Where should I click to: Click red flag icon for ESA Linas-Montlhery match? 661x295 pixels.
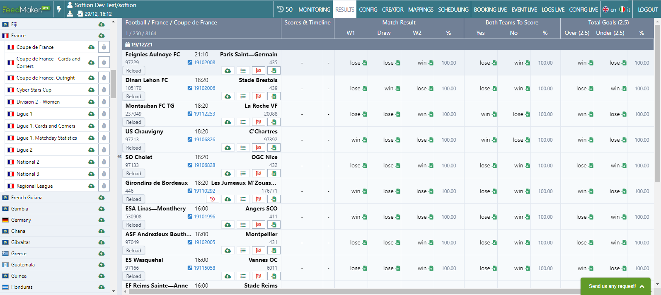coord(259,225)
